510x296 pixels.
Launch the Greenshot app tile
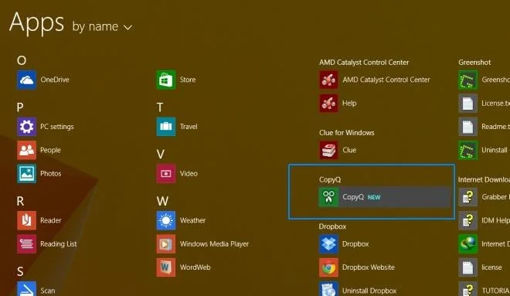(484, 80)
